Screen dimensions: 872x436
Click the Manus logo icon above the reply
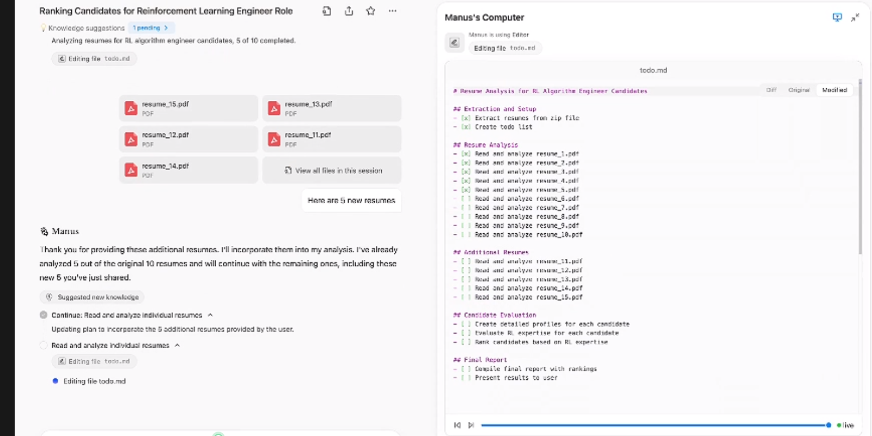(x=44, y=232)
